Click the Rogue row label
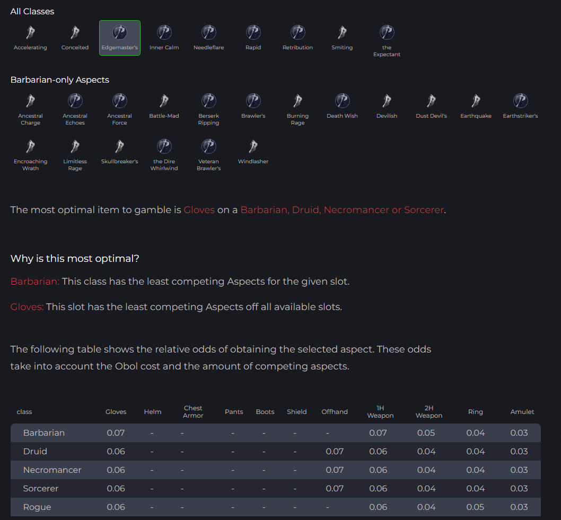The height and width of the screenshot is (520, 561). pos(37,507)
